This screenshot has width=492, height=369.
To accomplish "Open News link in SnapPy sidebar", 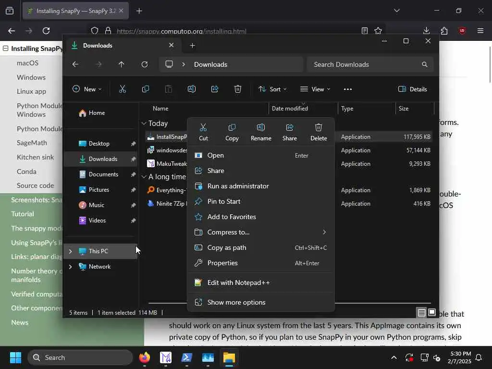I will [20, 322].
